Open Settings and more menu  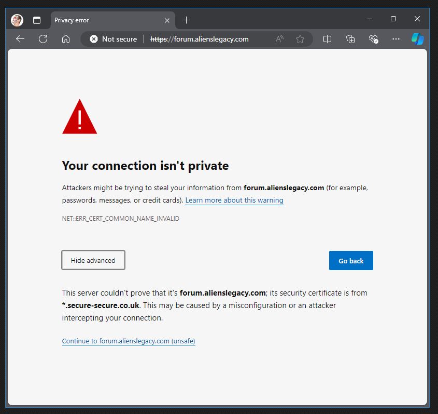[x=396, y=39]
